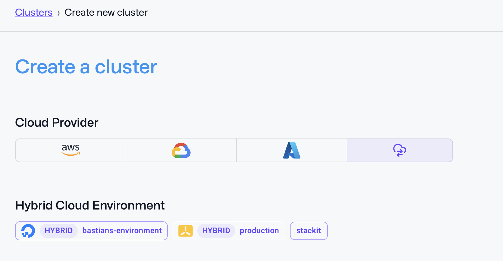Click the Cloud Provider section heading

57,122
